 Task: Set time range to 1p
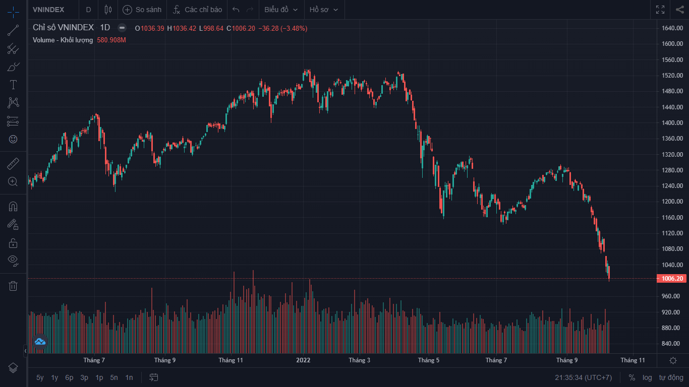pos(99,377)
